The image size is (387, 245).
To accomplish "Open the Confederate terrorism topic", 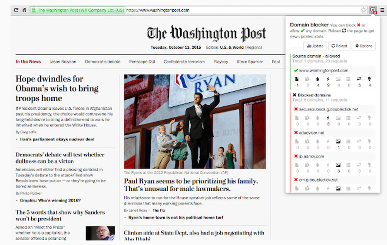I will (x=184, y=61).
